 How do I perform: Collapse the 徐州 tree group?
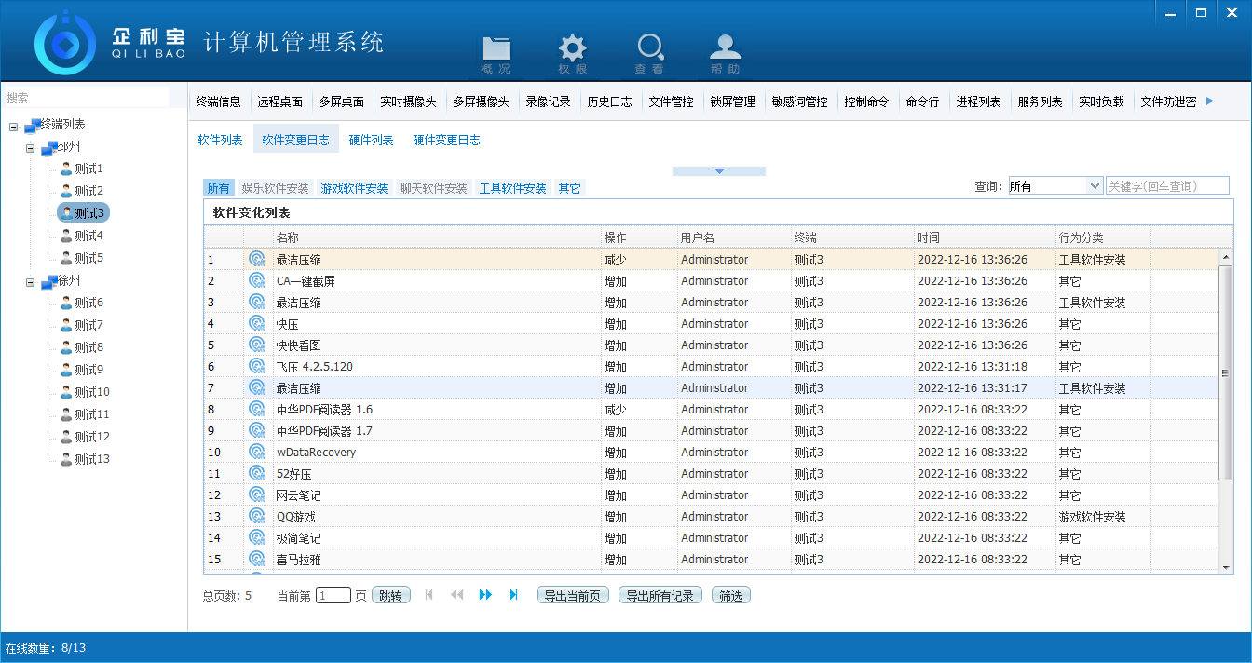tap(31, 281)
